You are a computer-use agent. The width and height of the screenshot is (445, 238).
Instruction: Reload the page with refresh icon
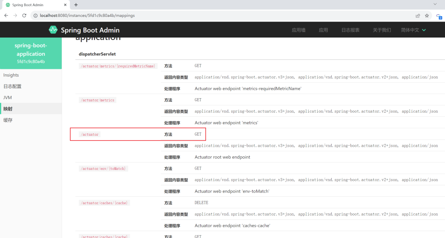pyautogui.click(x=24, y=16)
